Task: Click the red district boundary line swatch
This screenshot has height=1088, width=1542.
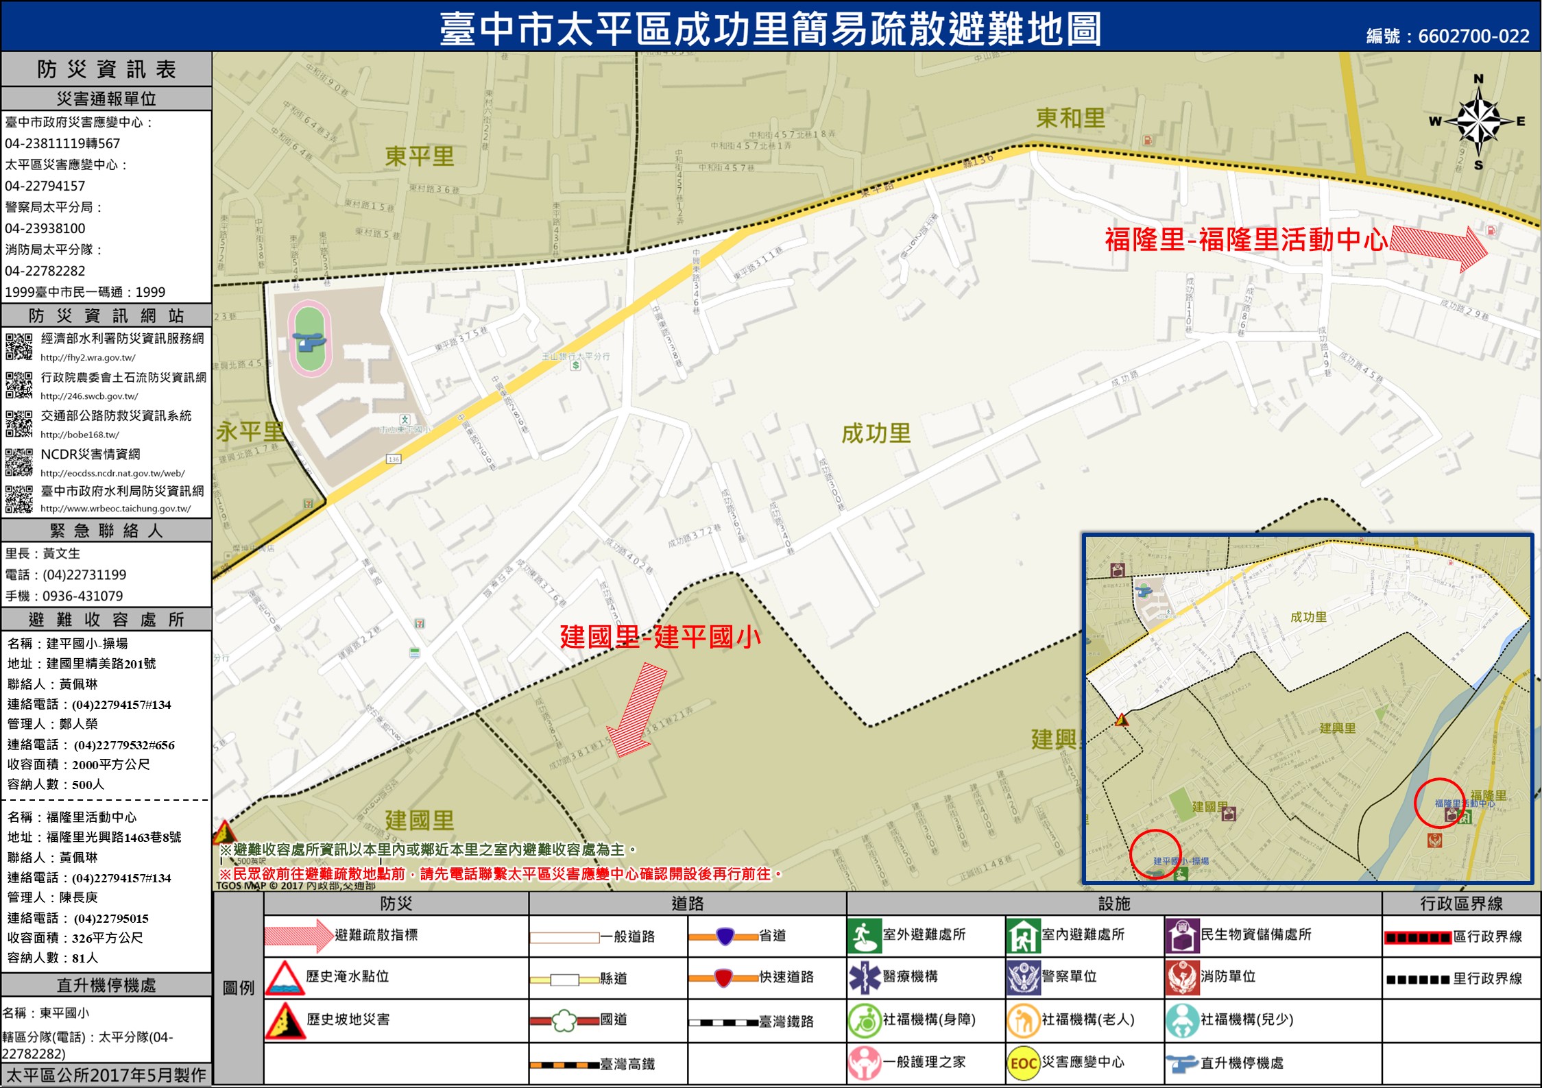Action: coord(1417,938)
